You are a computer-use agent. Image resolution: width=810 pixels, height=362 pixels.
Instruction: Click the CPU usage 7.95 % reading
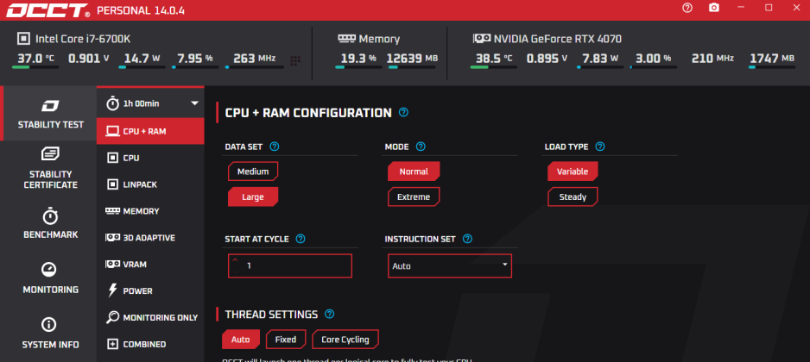tap(195, 59)
